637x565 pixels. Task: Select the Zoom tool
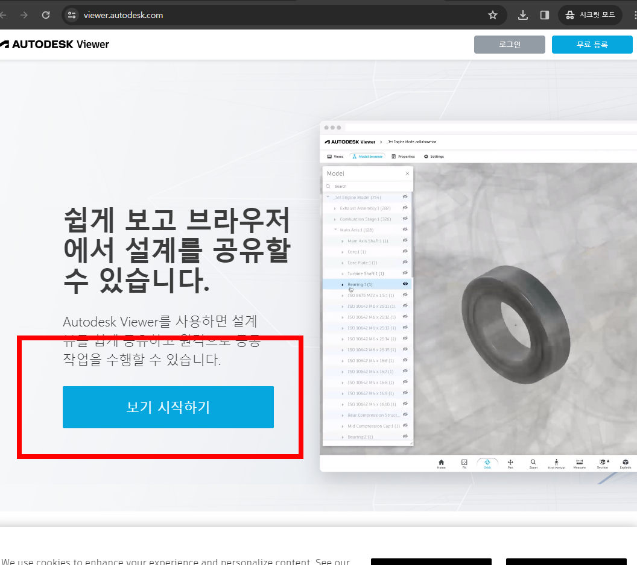pyautogui.click(x=533, y=463)
